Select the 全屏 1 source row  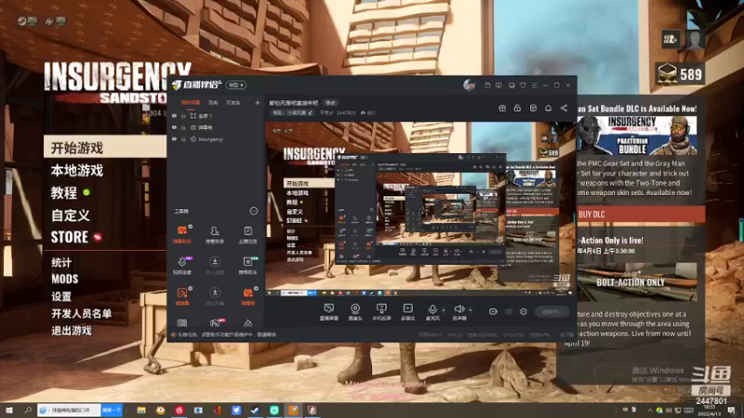coord(216,115)
